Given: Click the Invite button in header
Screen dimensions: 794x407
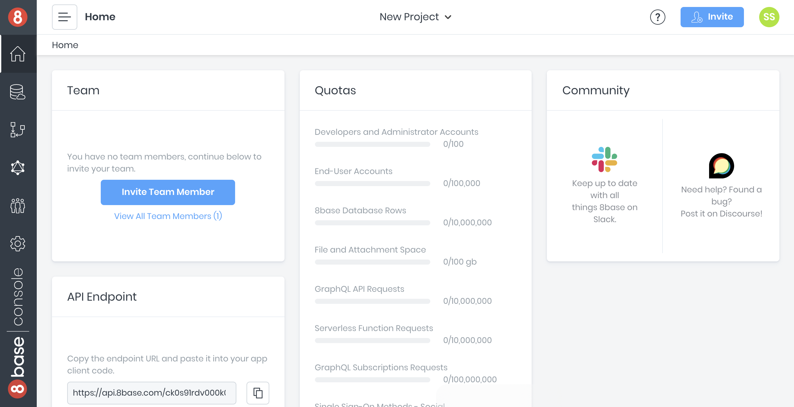Looking at the screenshot, I should [x=712, y=17].
